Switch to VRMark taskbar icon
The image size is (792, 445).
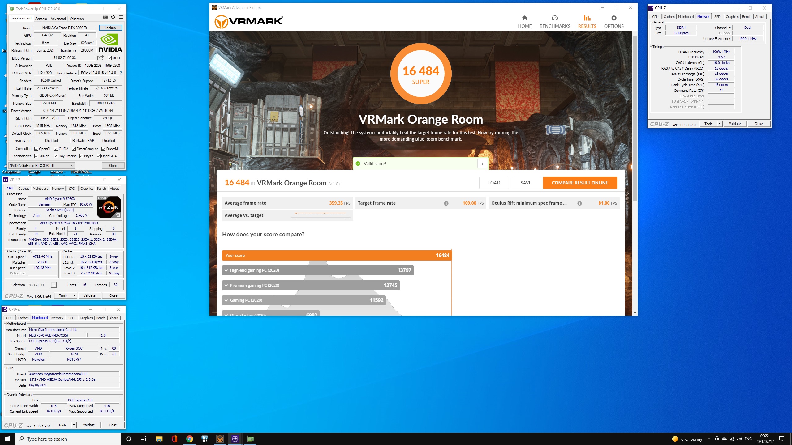click(220, 439)
